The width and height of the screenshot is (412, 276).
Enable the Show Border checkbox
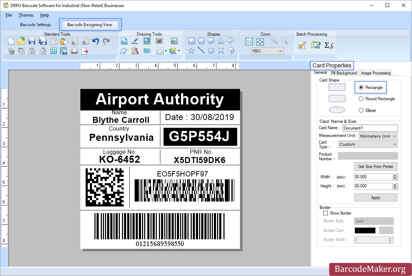[x=326, y=213]
